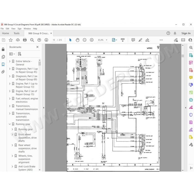This screenshot has height=194, width=194.
Task: Open Attachments panel paperclip icon
Action: click(3, 72)
